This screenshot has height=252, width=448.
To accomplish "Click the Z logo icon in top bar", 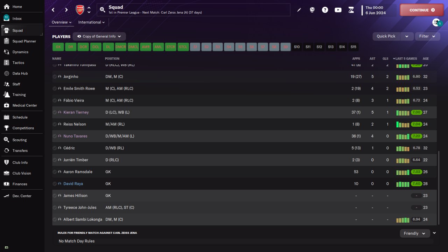I will click(351, 10).
